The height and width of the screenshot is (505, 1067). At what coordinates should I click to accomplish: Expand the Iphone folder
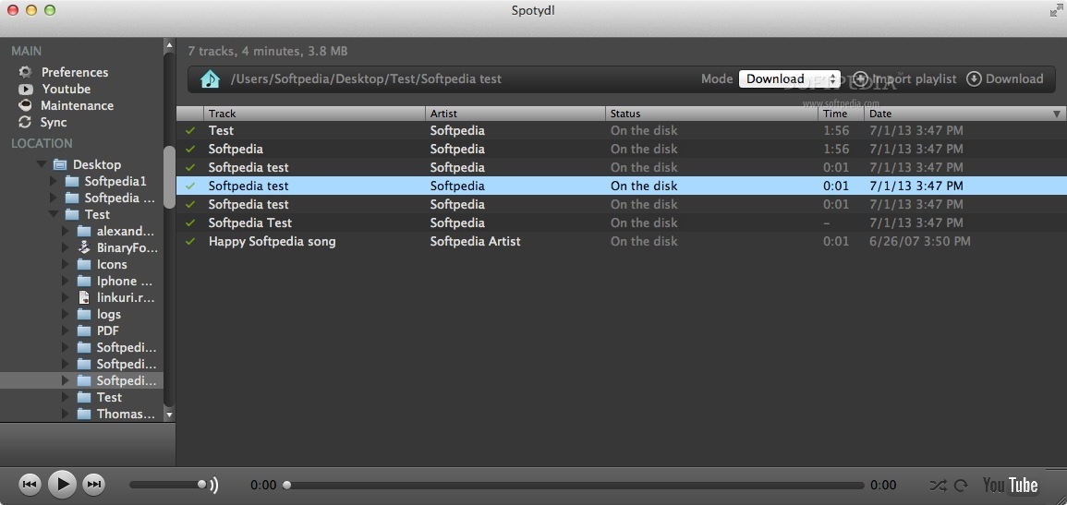[x=66, y=281]
